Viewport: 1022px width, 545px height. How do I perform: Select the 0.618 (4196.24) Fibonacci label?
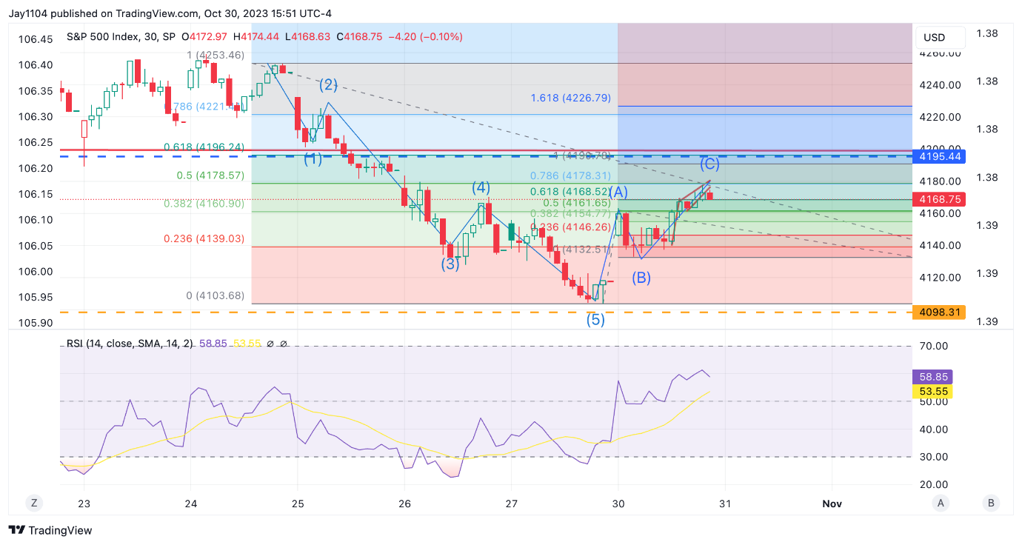(204, 147)
